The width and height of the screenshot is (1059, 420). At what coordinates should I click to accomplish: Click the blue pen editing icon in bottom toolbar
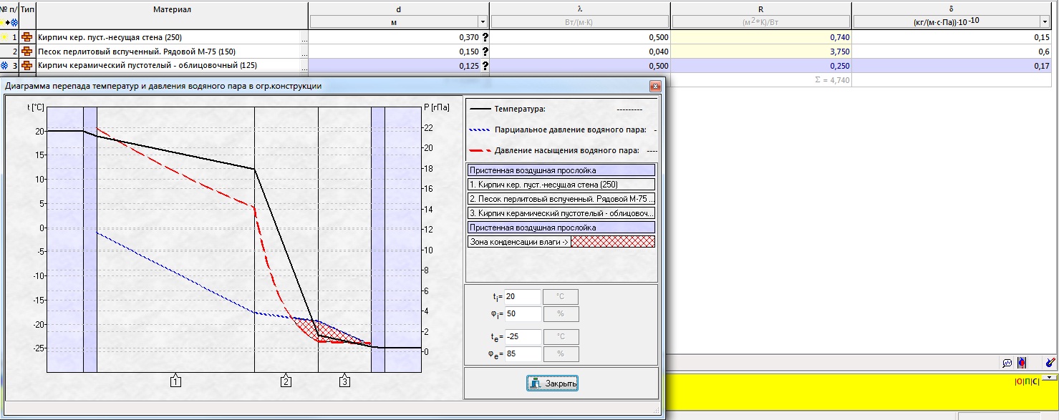[x=1050, y=363]
